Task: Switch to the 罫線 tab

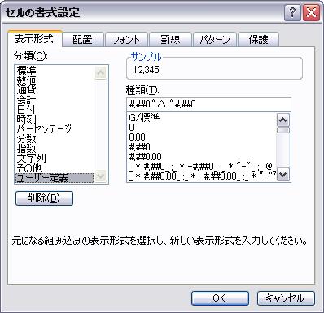Action: (170, 40)
